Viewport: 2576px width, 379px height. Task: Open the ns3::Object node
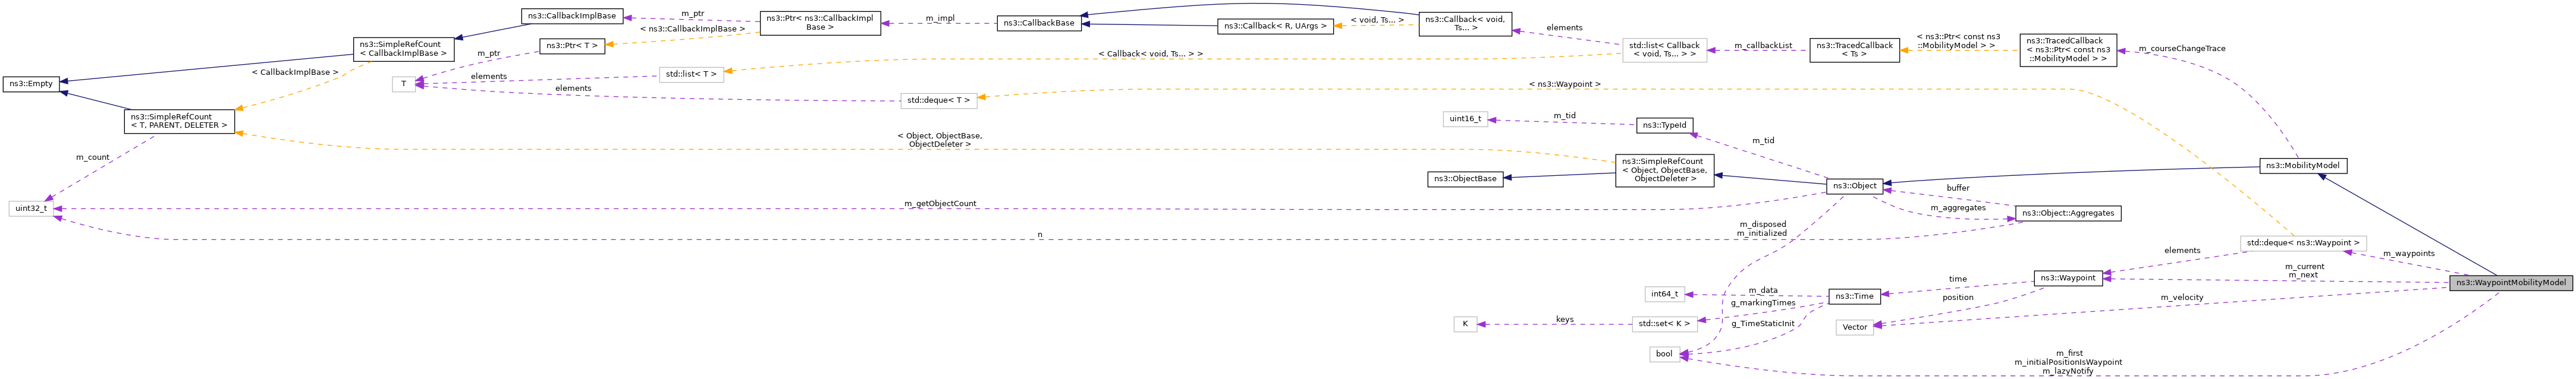coord(1855,186)
